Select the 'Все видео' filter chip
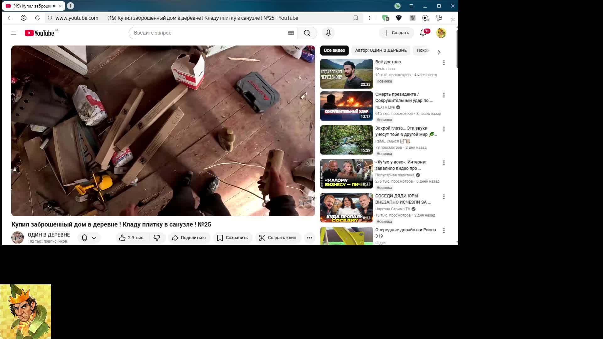 point(334,50)
